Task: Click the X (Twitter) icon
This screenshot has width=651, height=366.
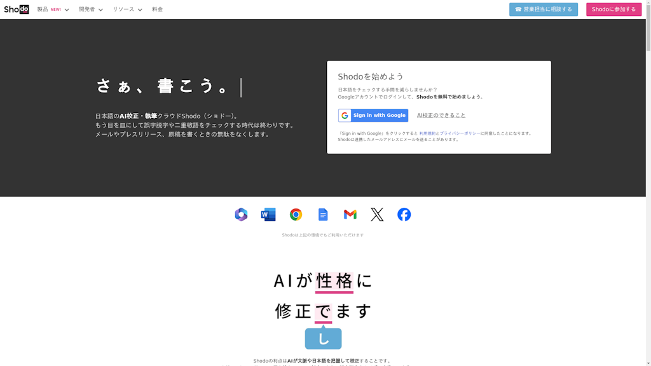Action: pyautogui.click(x=377, y=215)
